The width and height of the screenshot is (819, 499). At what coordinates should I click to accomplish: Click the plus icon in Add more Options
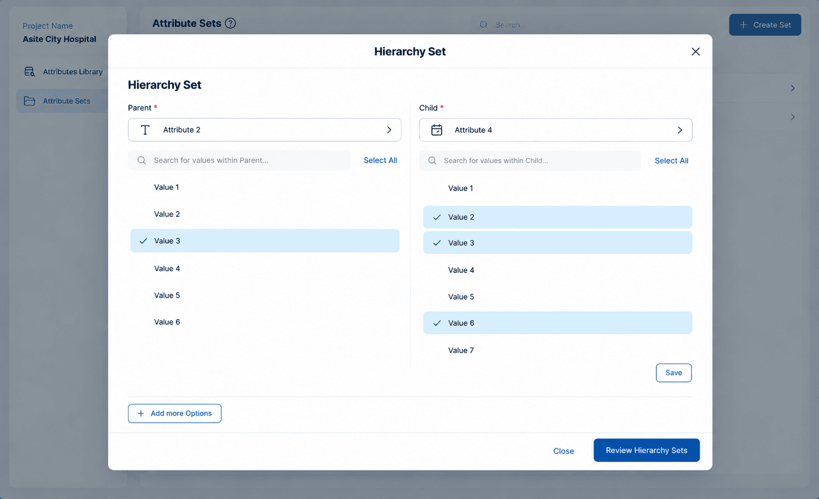[141, 413]
